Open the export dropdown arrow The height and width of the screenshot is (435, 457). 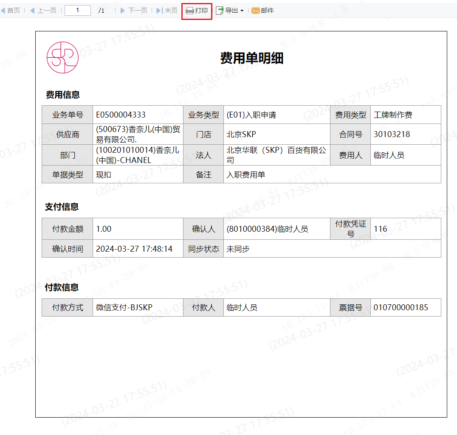(x=242, y=11)
